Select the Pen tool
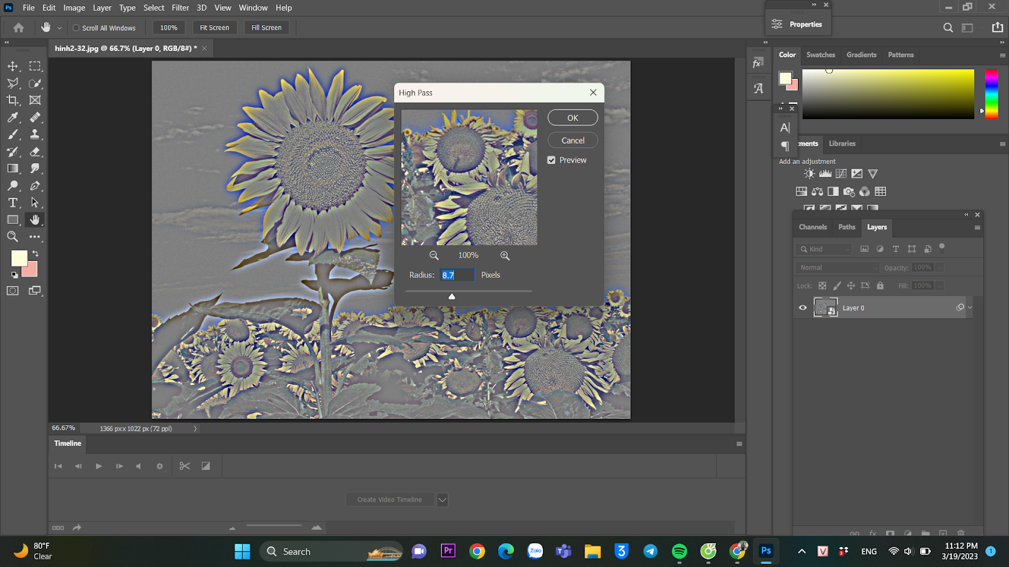This screenshot has width=1009, height=567. point(35,185)
